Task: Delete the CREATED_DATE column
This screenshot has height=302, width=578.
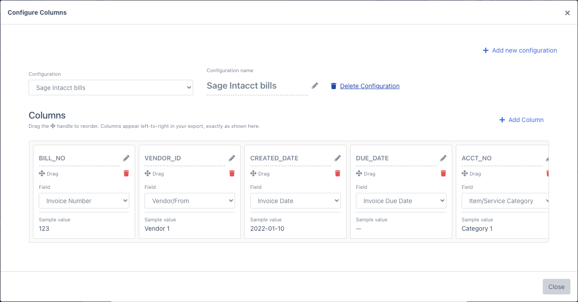Action: click(x=338, y=173)
